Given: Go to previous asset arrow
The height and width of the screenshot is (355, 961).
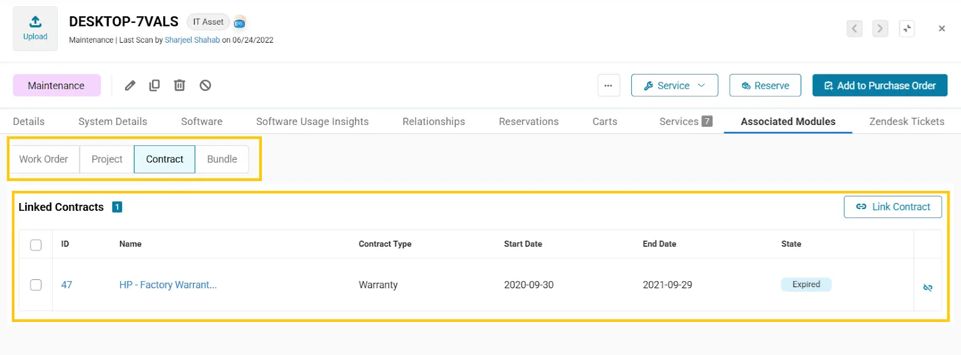Looking at the screenshot, I should [x=854, y=28].
